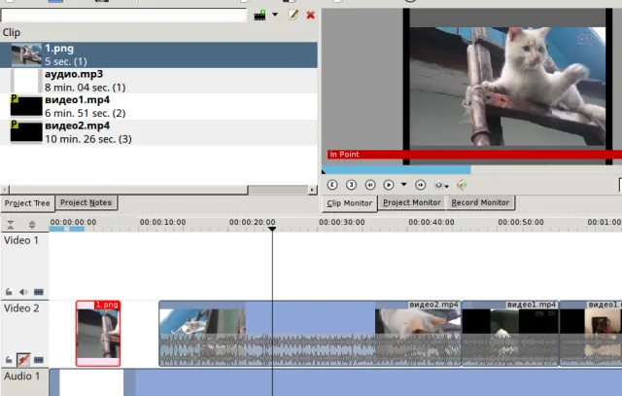This screenshot has height=396, width=622.
Task: Click the ruler at 00:00:30:00
Action: pos(341,223)
